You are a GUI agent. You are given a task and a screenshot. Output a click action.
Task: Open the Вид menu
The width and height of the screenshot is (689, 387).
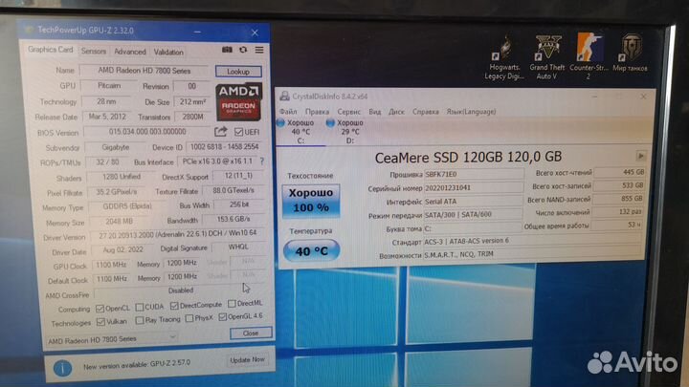375,112
